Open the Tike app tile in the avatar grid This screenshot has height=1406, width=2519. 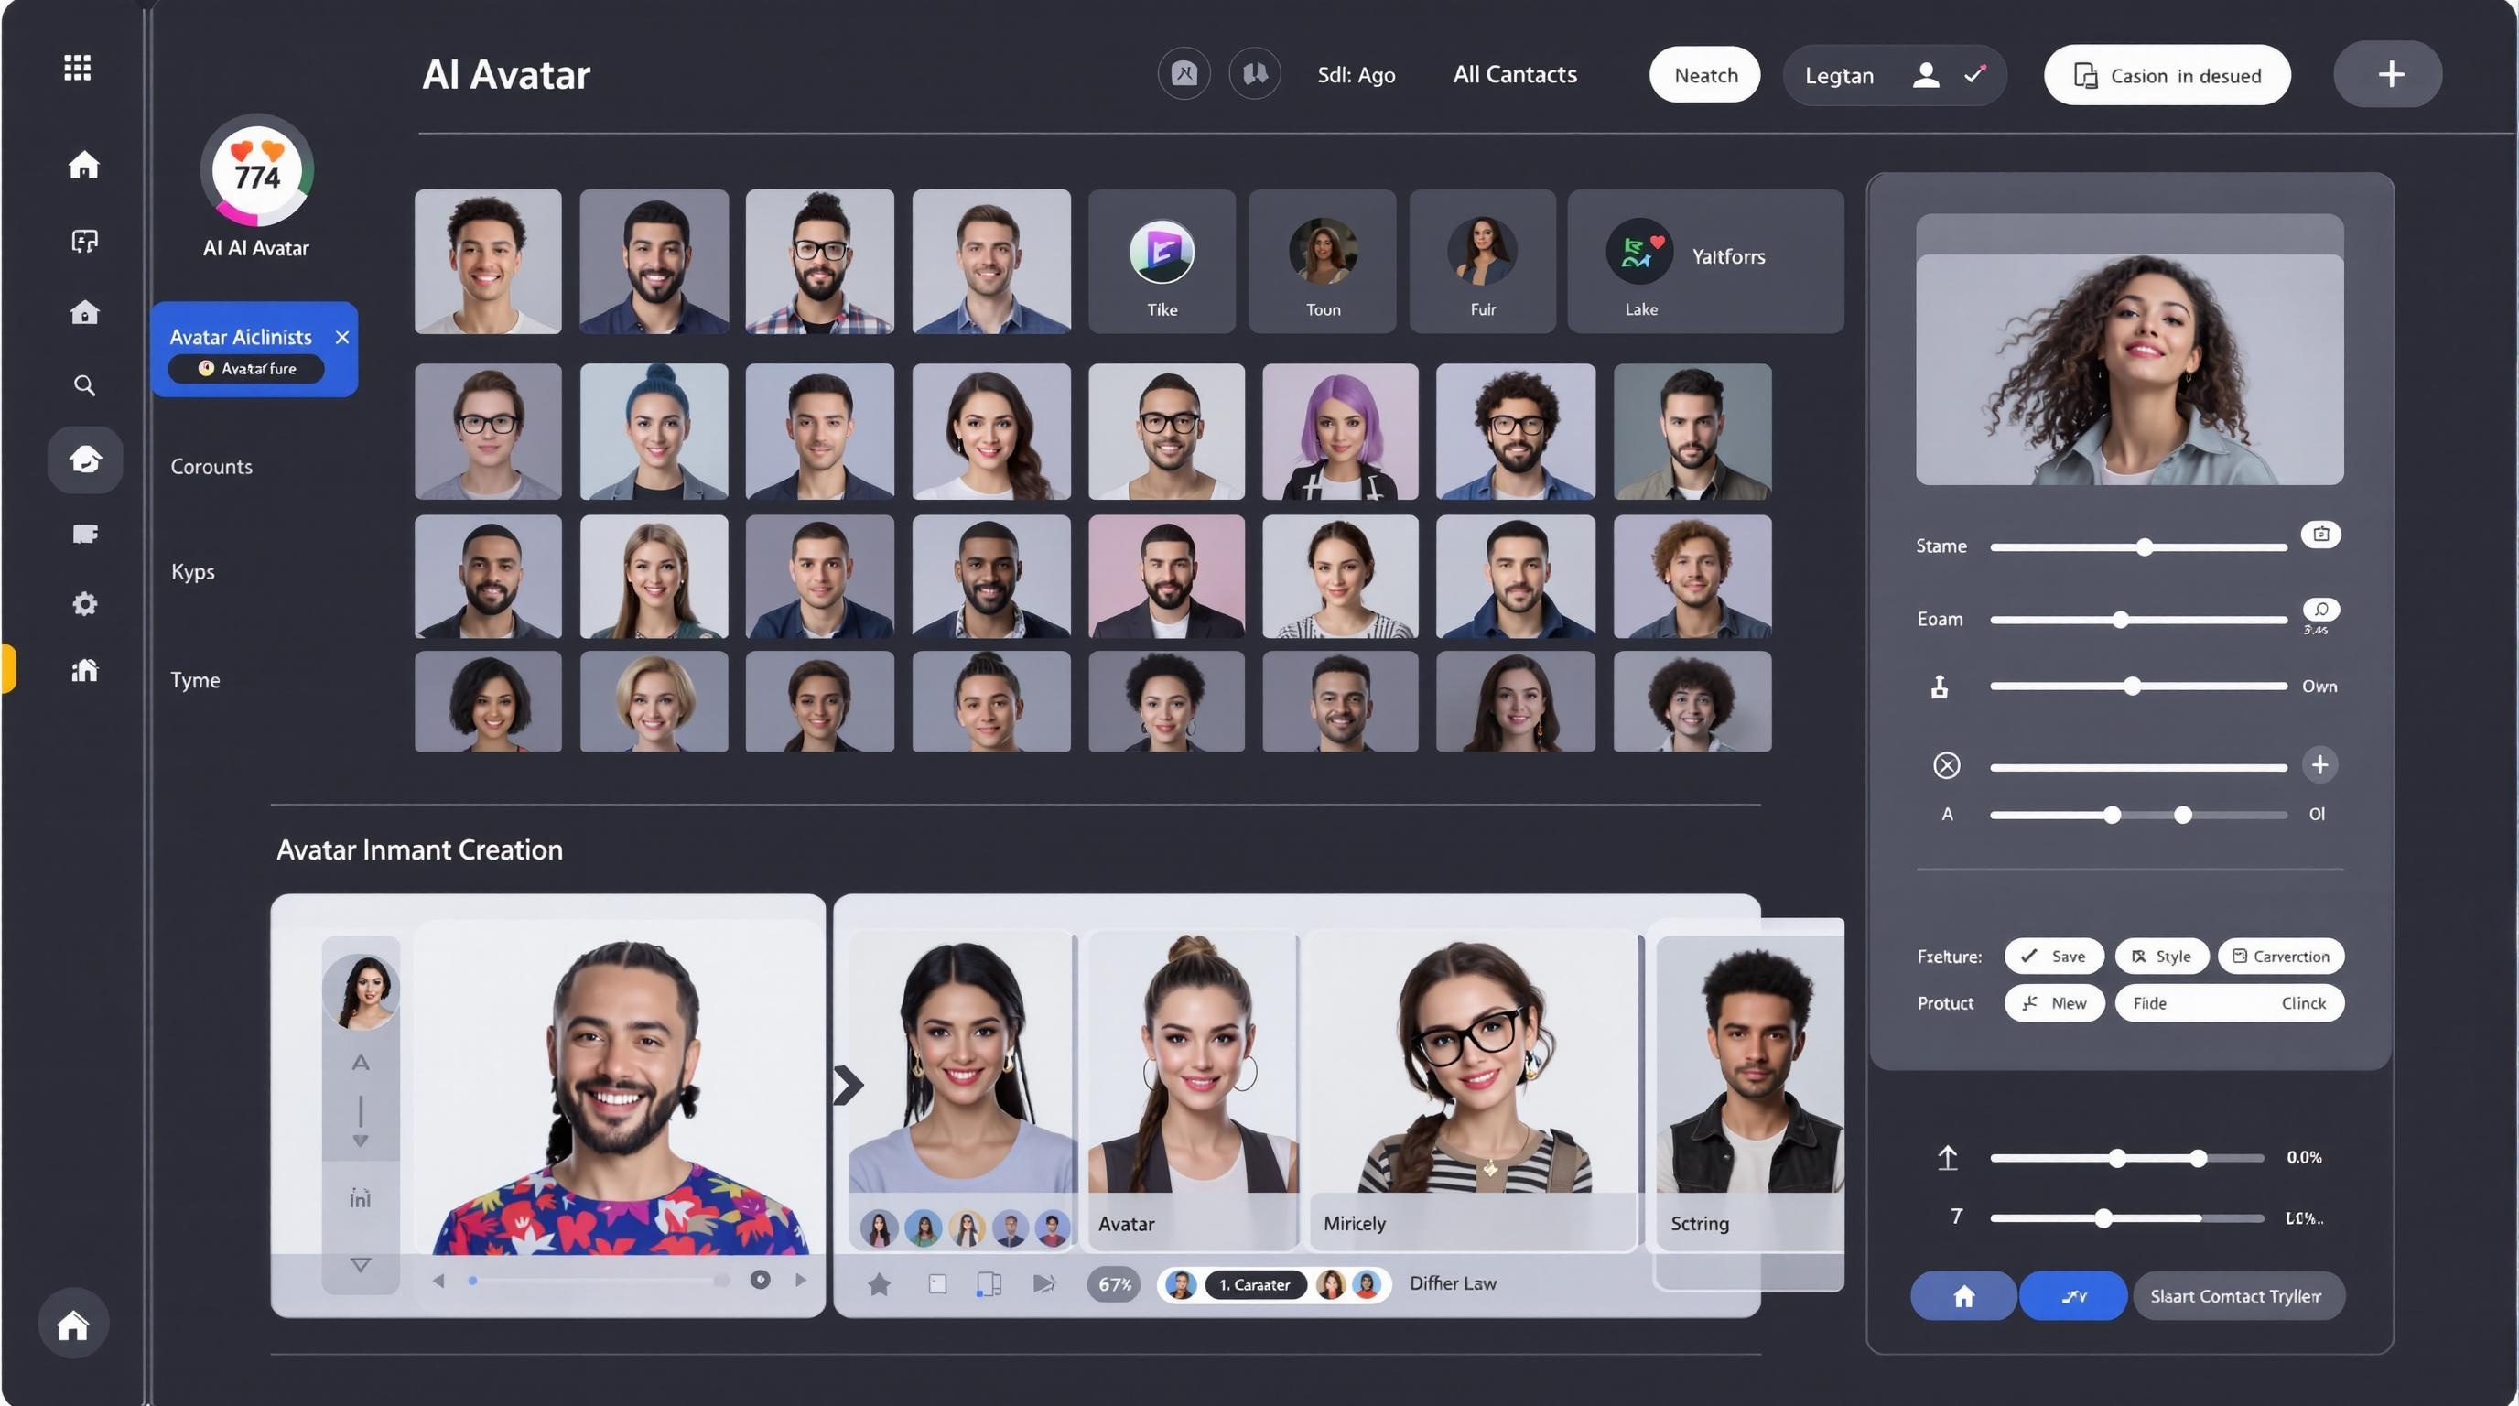point(1162,261)
